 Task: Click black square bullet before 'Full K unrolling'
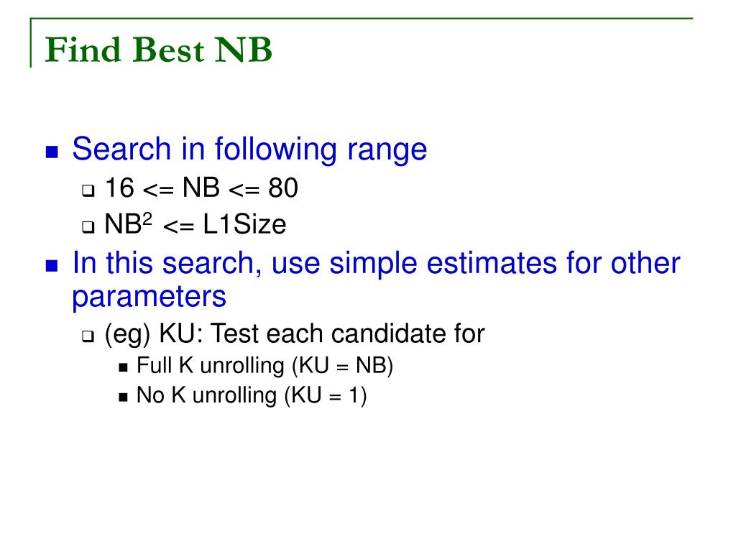click(124, 367)
